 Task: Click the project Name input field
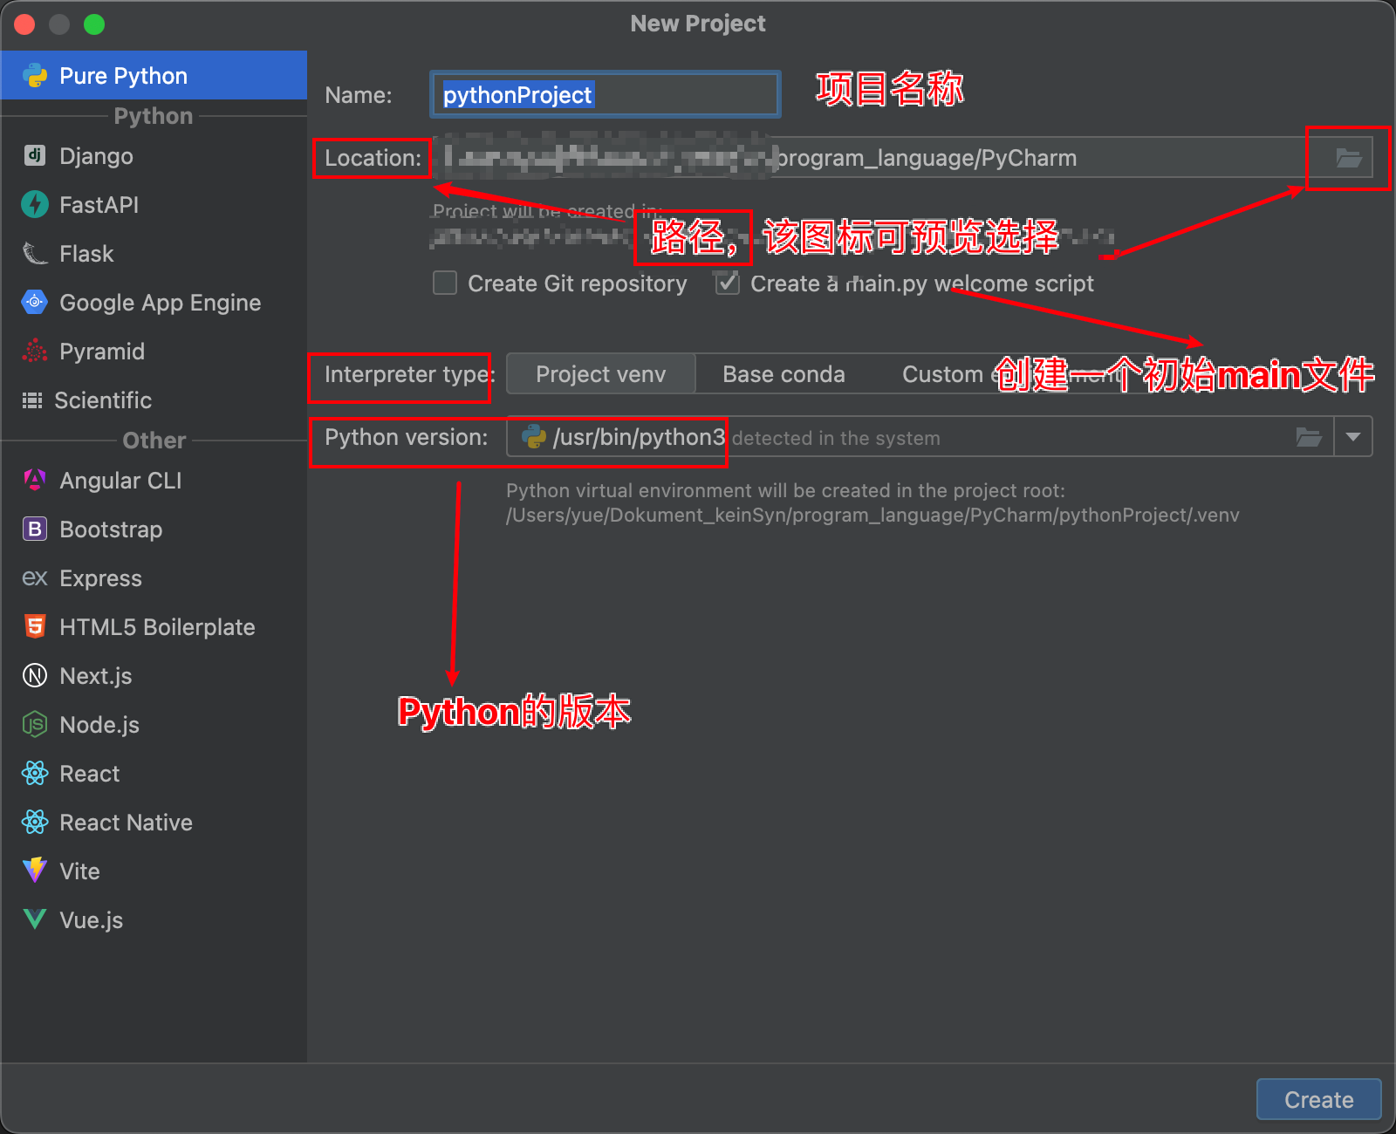[x=606, y=94]
